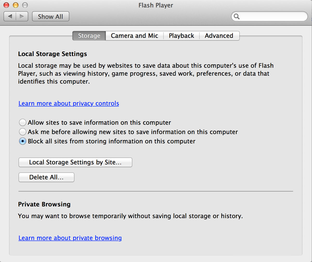Open Learn more about private browsing link

point(70,238)
